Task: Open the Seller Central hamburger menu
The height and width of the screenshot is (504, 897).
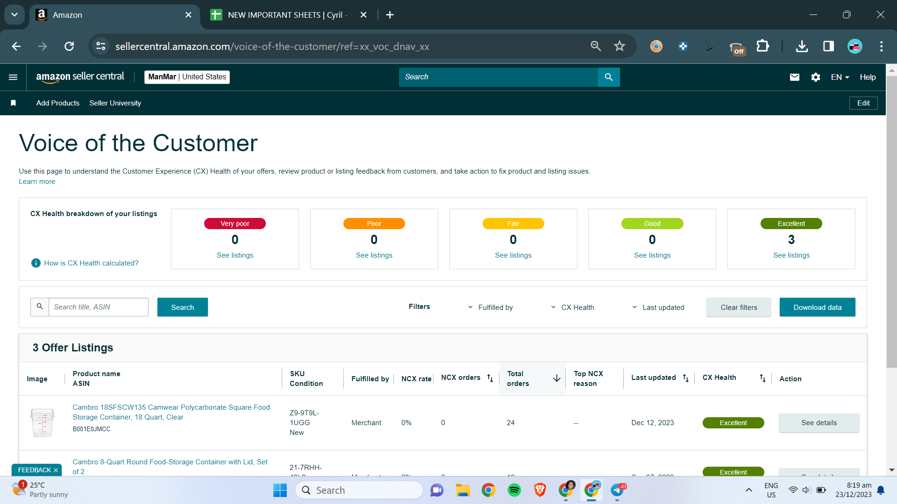Action: pos(13,77)
